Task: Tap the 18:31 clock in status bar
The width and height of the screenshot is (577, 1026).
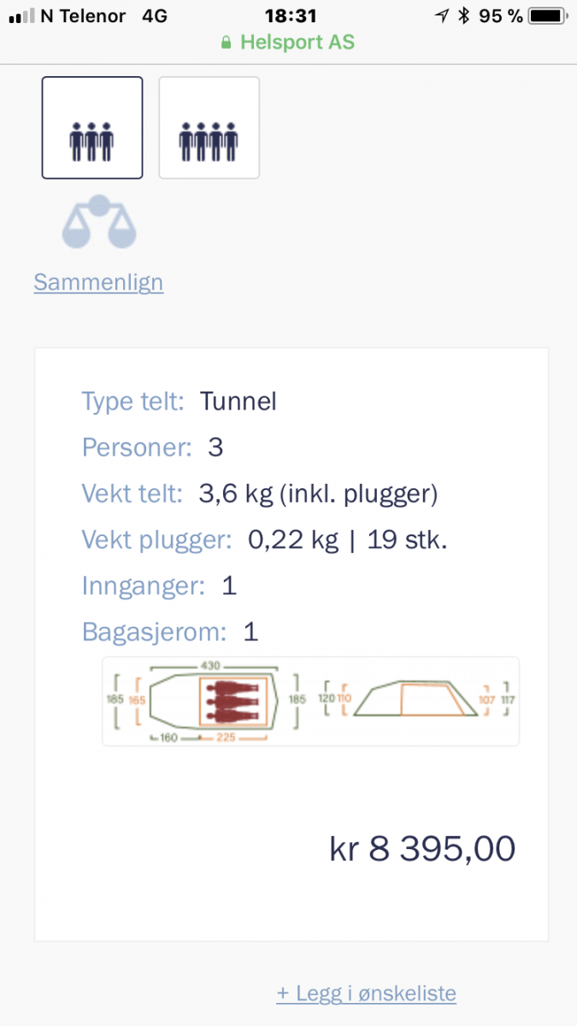Action: point(291,15)
